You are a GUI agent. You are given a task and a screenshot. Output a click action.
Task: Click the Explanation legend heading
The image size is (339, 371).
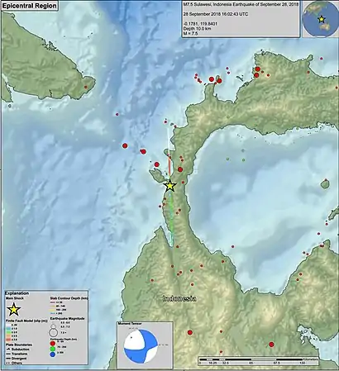(17, 293)
